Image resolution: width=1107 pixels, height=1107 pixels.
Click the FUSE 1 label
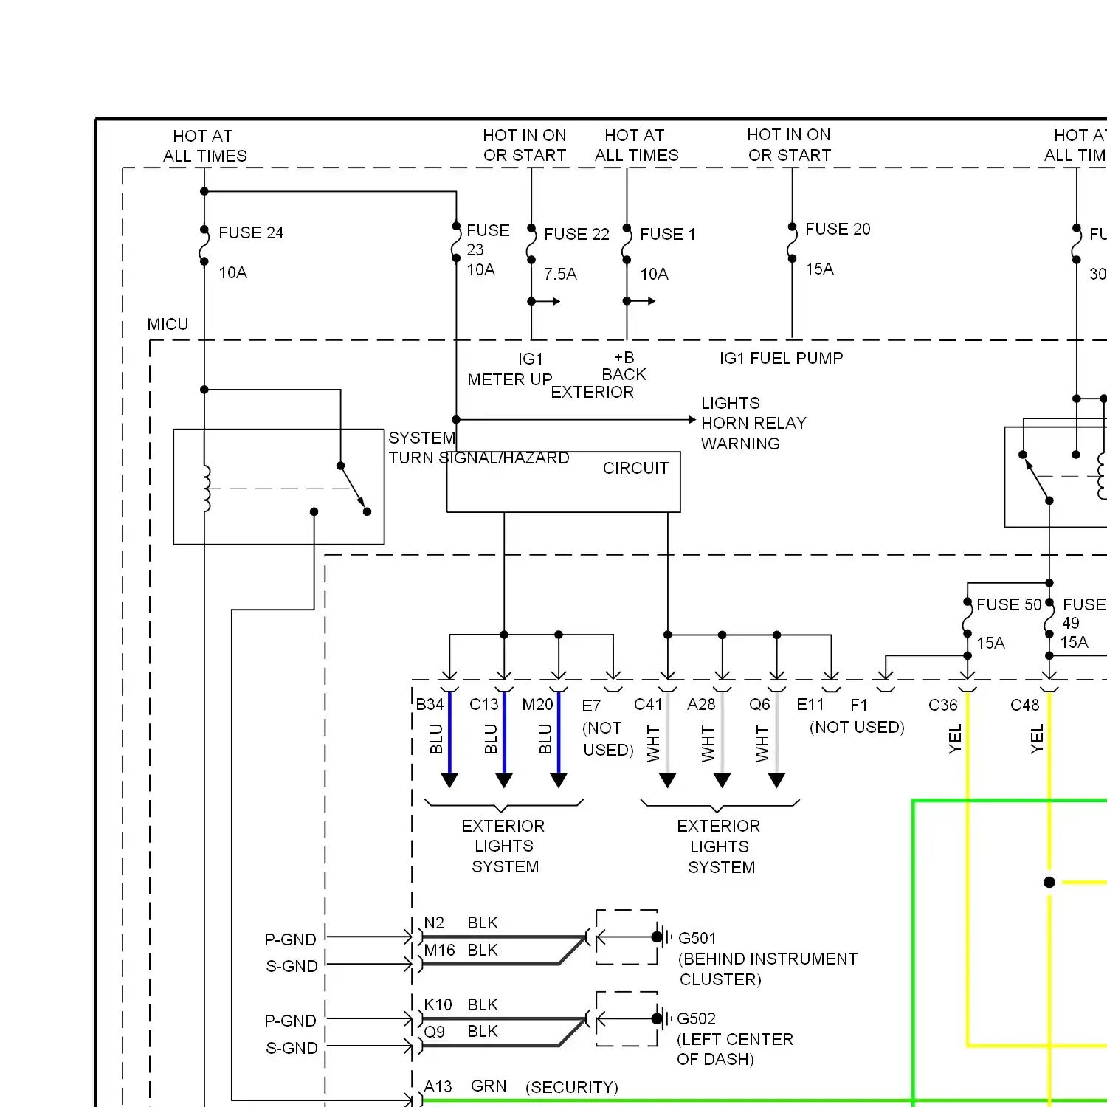(668, 234)
